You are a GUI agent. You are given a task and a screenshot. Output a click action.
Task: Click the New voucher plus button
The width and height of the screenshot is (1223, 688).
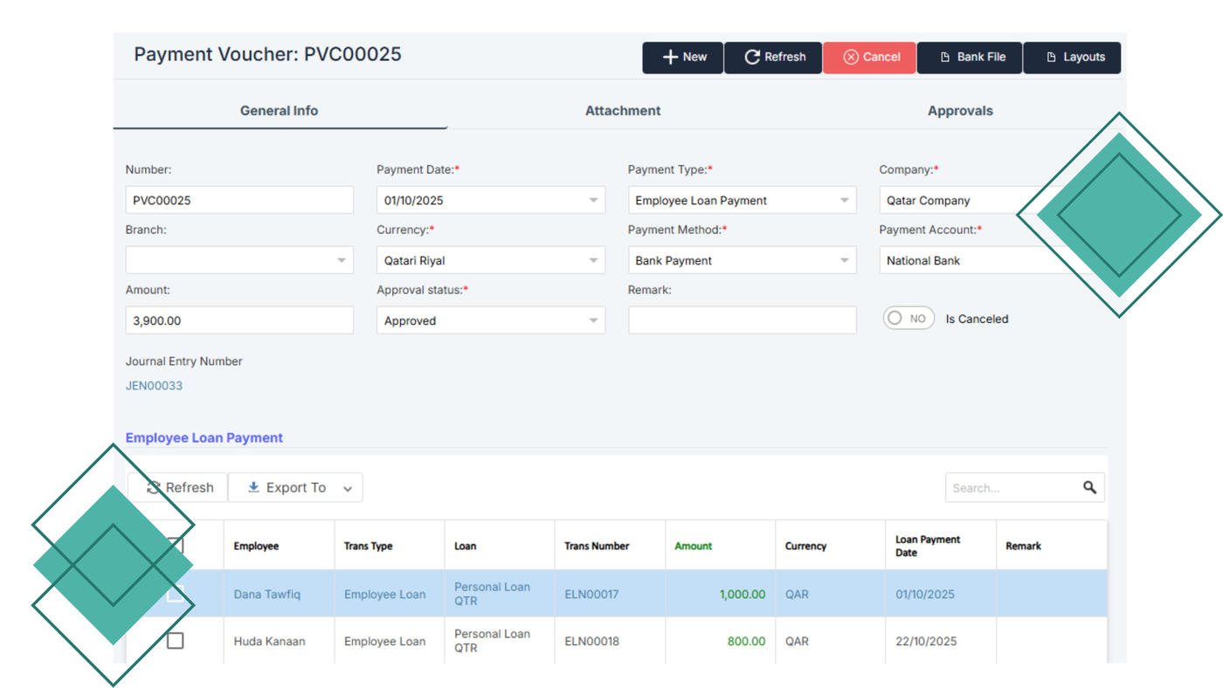click(683, 58)
